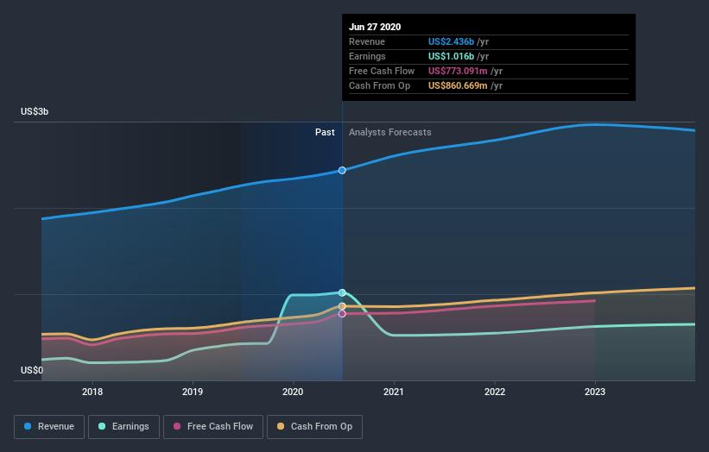The image size is (709, 452).
Task: Select the Revenue data point marker
Action: [x=342, y=170]
